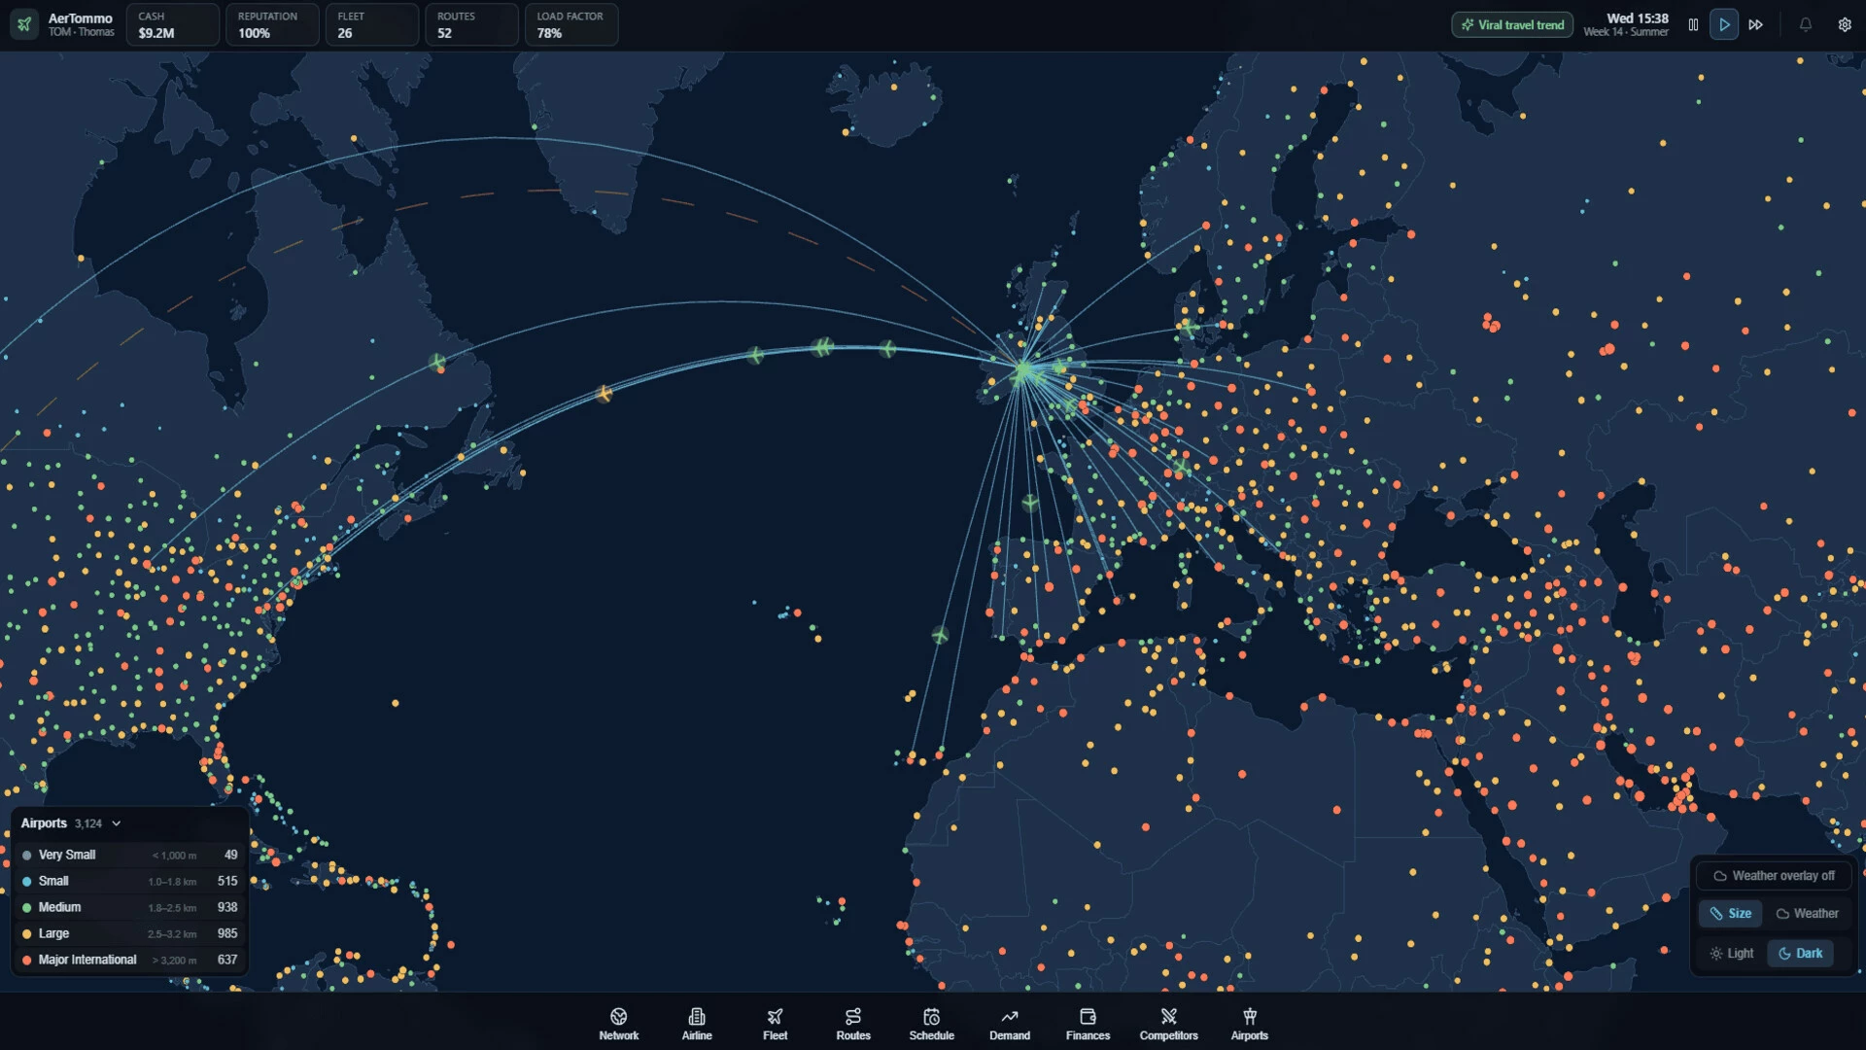The width and height of the screenshot is (1866, 1050).
Task: Open the settings gear
Action: click(x=1844, y=25)
